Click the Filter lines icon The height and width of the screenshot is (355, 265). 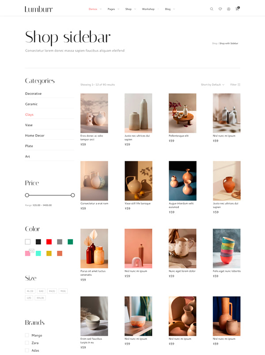click(239, 85)
